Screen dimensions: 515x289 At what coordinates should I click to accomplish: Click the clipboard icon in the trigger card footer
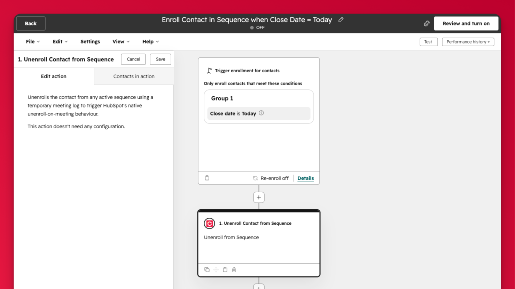click(x=207, y=178)
